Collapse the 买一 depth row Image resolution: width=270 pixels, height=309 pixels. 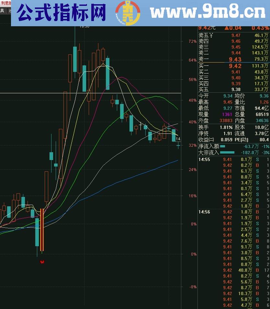tap(203, 66)
